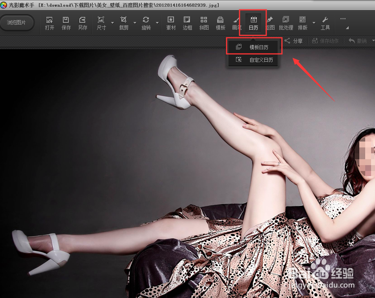Expand the 排版 dropdown arrow
Image resolution: width=375 pixels, height=298 pixels.
coord(314,23)
